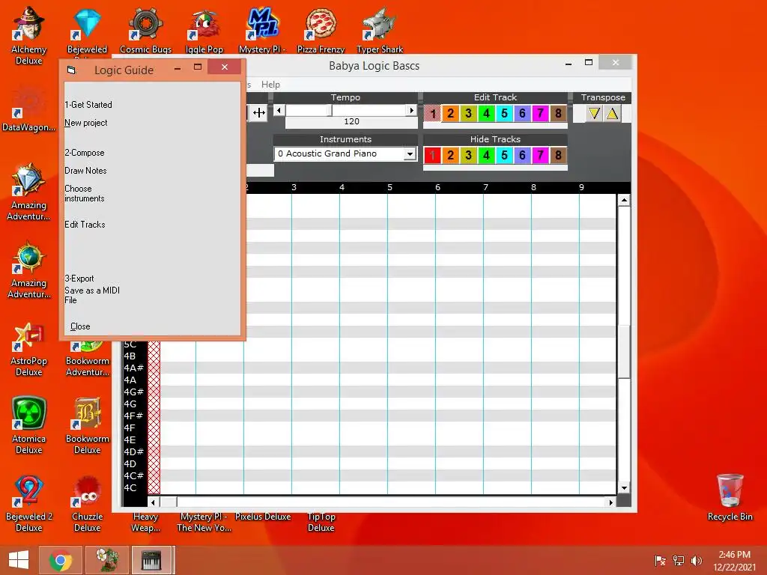Decrease tempo with left arrow
Screen dimensions: 767x575
[279, 111]
